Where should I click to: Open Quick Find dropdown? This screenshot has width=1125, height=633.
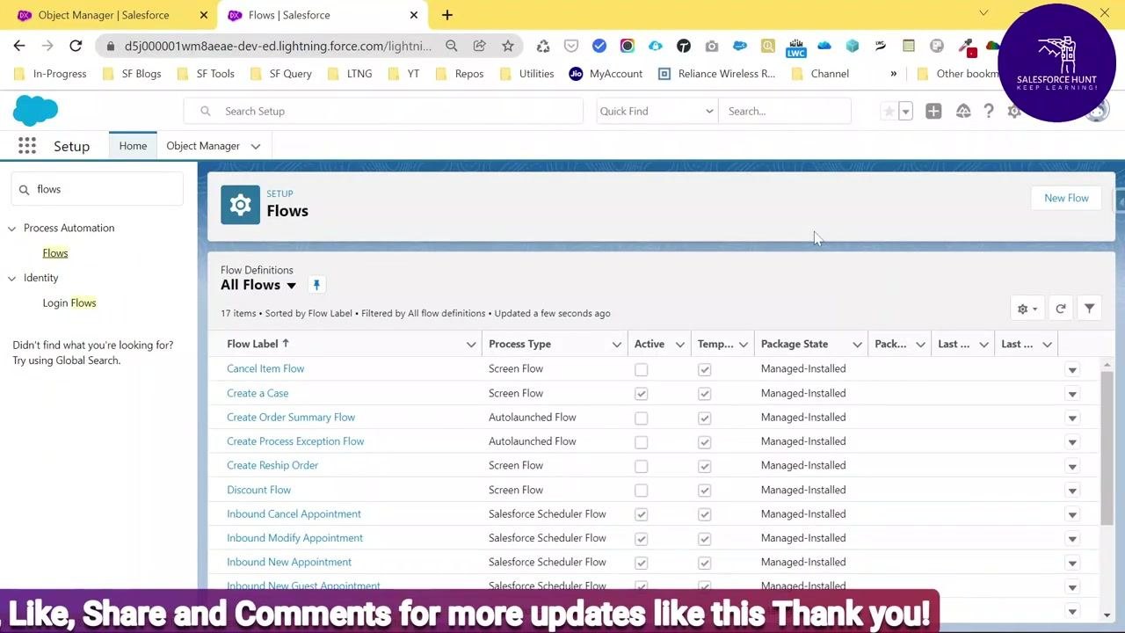656,111
